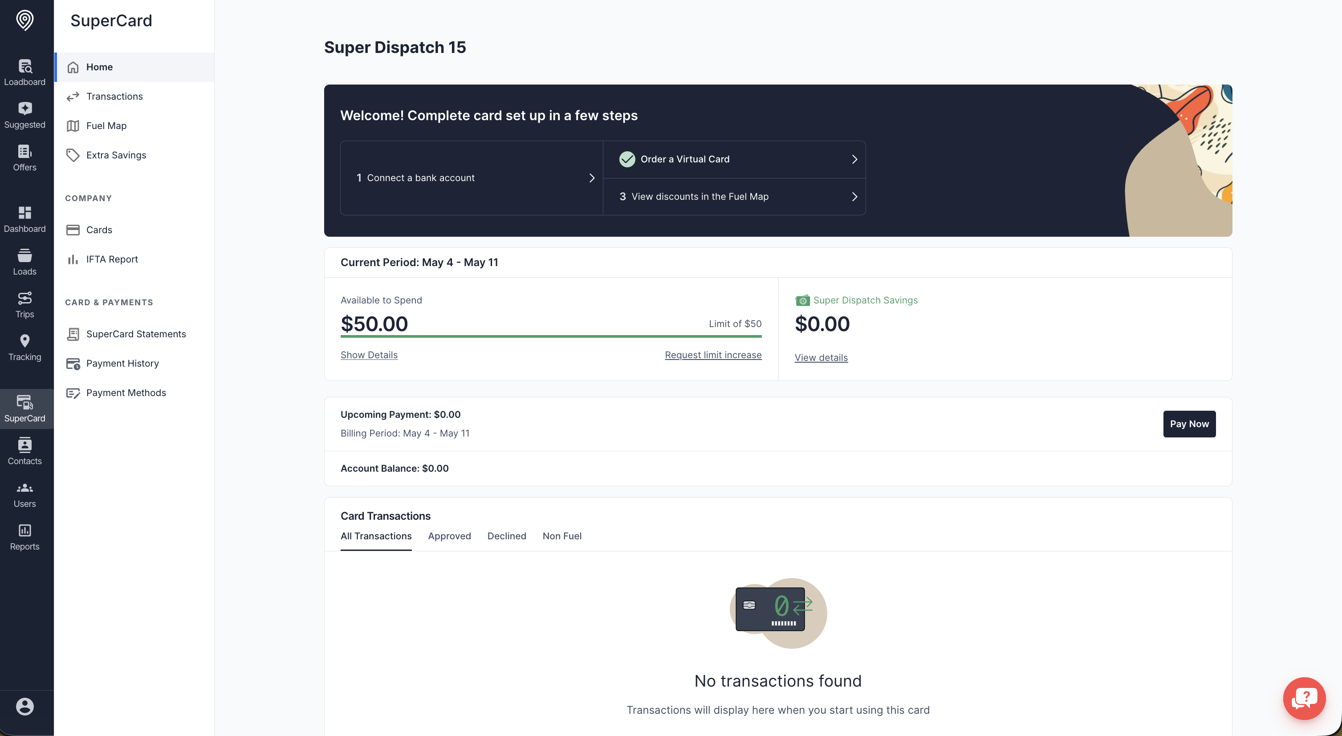
Task: Click the Super Dispatch Savings label
Action: [x=865, y=300]
